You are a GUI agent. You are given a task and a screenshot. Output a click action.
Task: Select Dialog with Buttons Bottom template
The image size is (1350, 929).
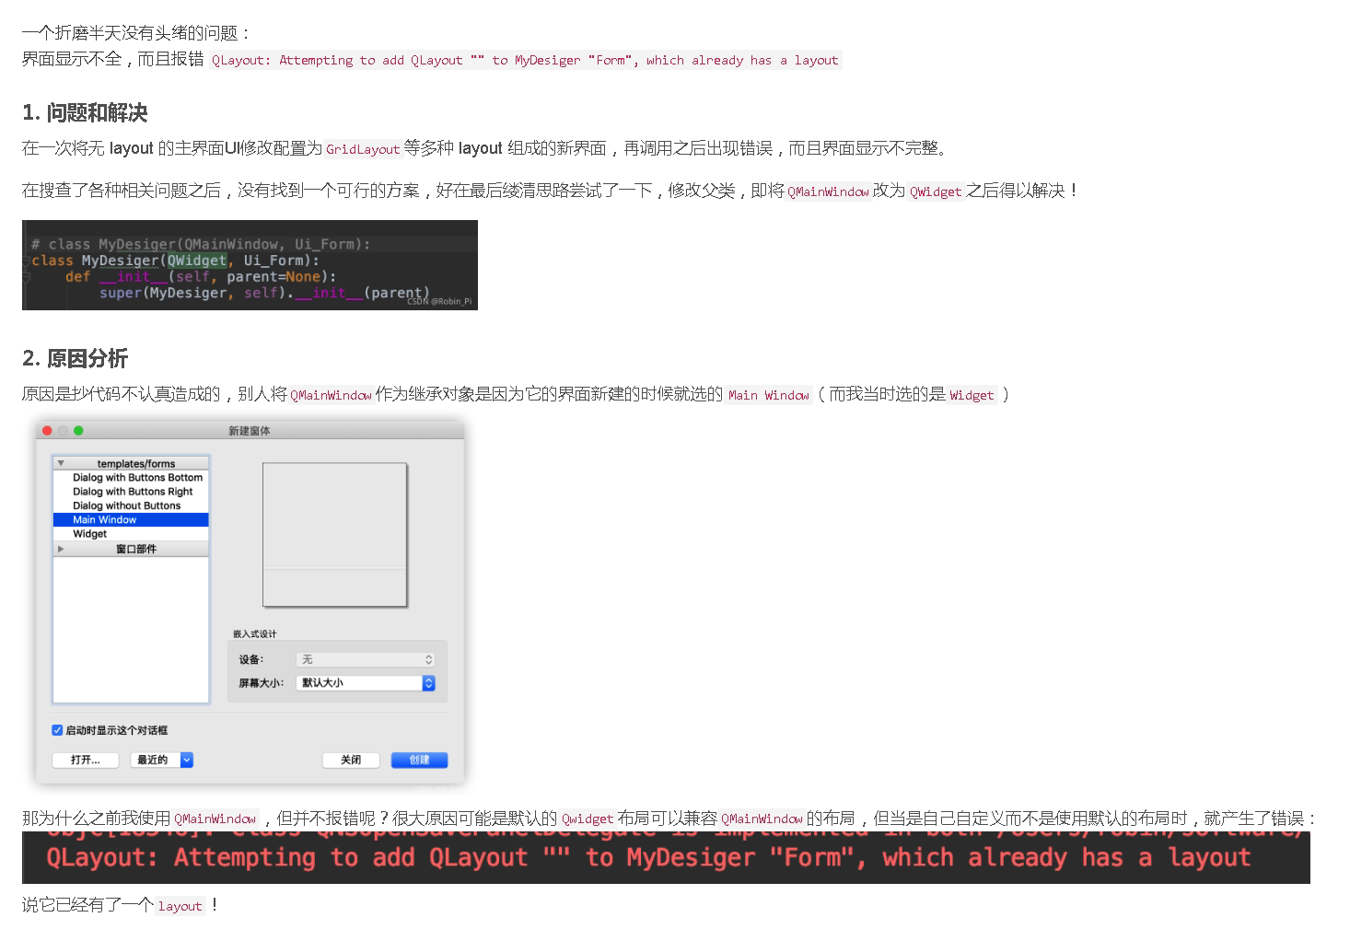(137, 477)
